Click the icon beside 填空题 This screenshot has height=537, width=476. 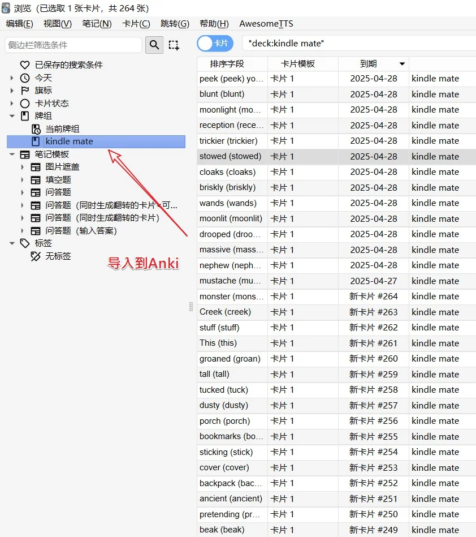[36, 180]
